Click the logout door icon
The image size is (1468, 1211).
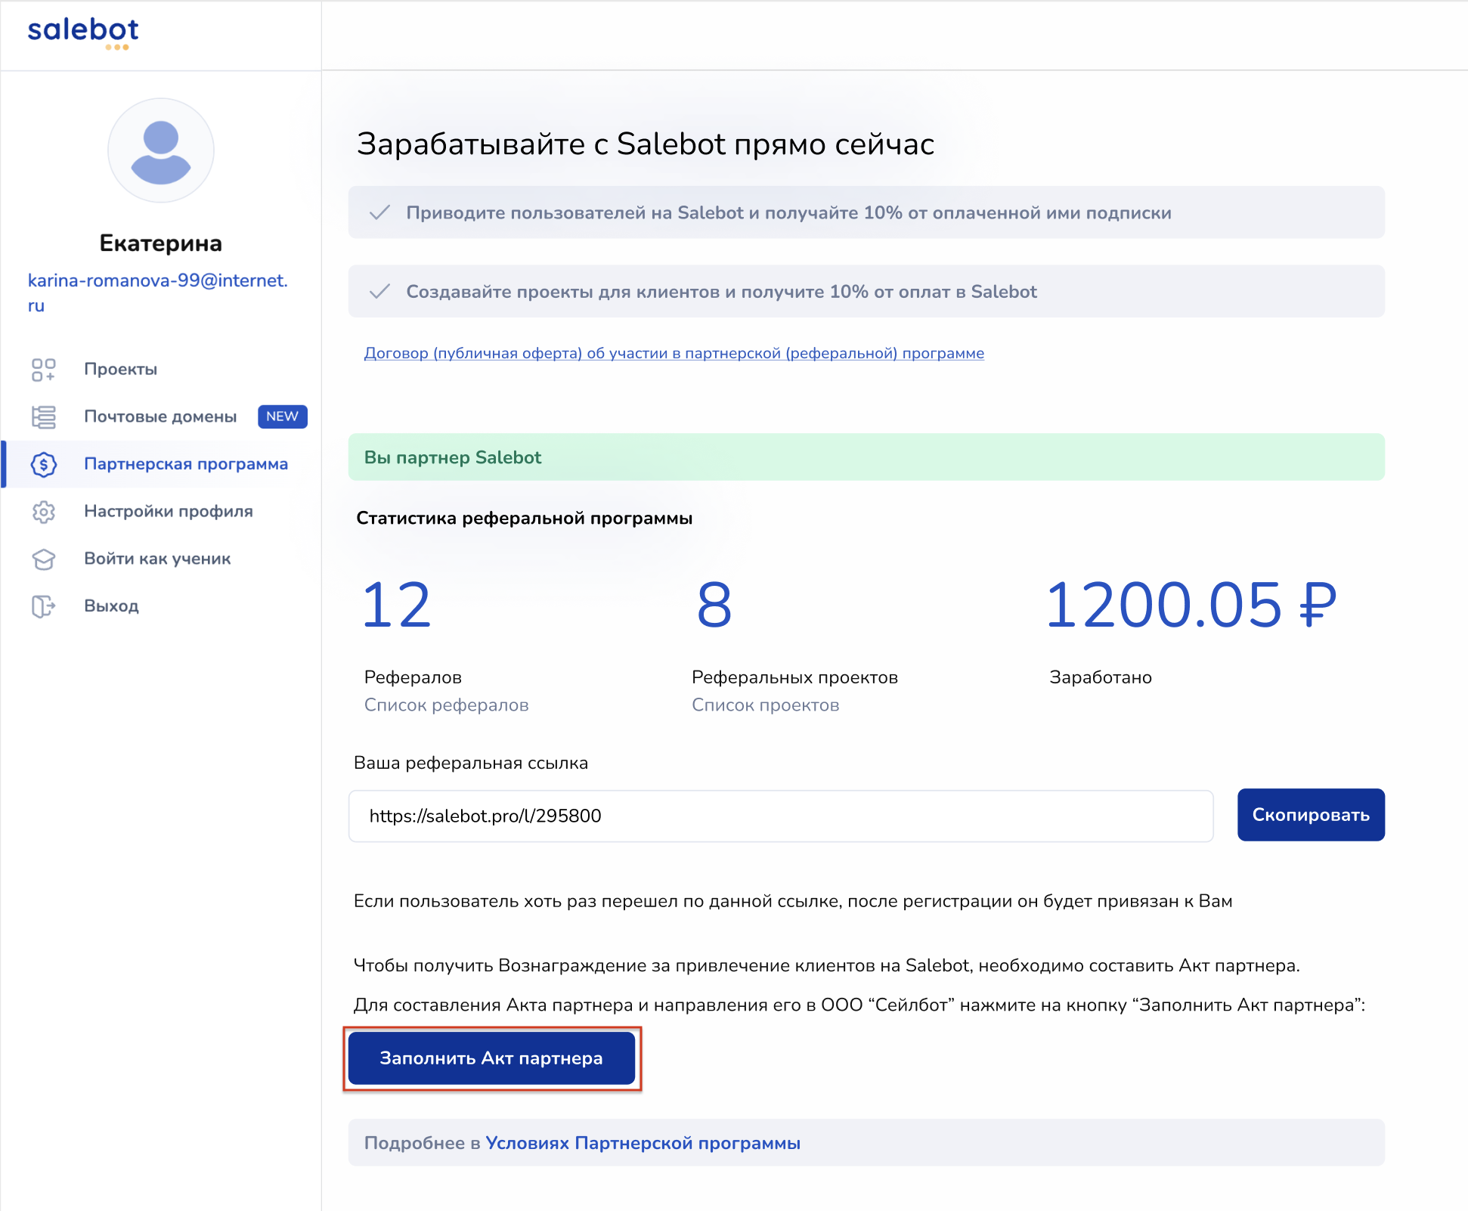[x=43, y=606]
